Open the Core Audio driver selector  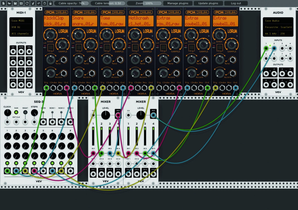pos(278,21)
